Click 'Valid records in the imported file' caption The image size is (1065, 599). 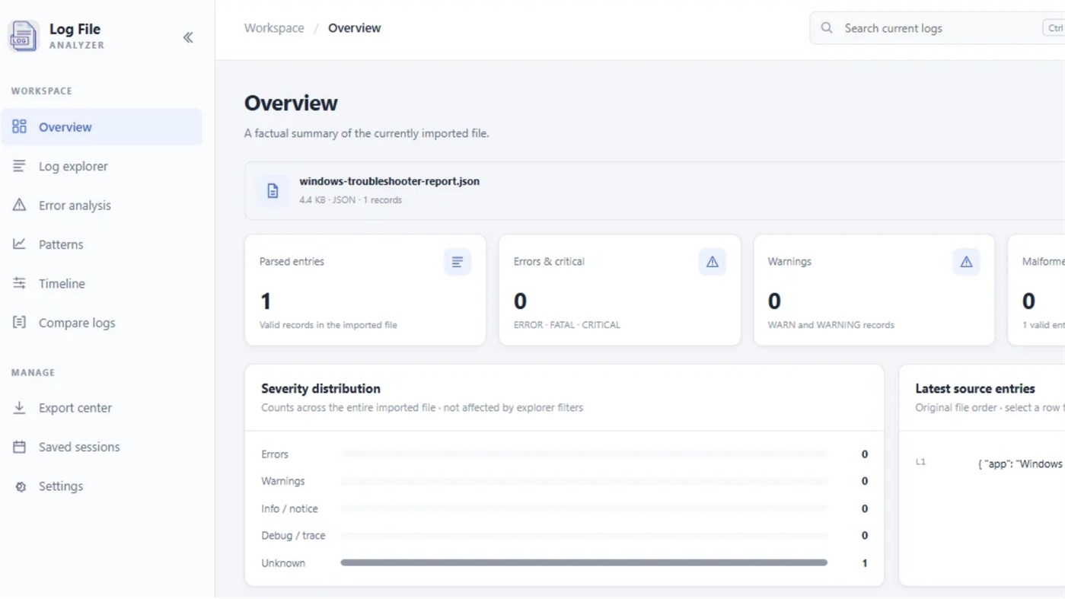[328, 324]
